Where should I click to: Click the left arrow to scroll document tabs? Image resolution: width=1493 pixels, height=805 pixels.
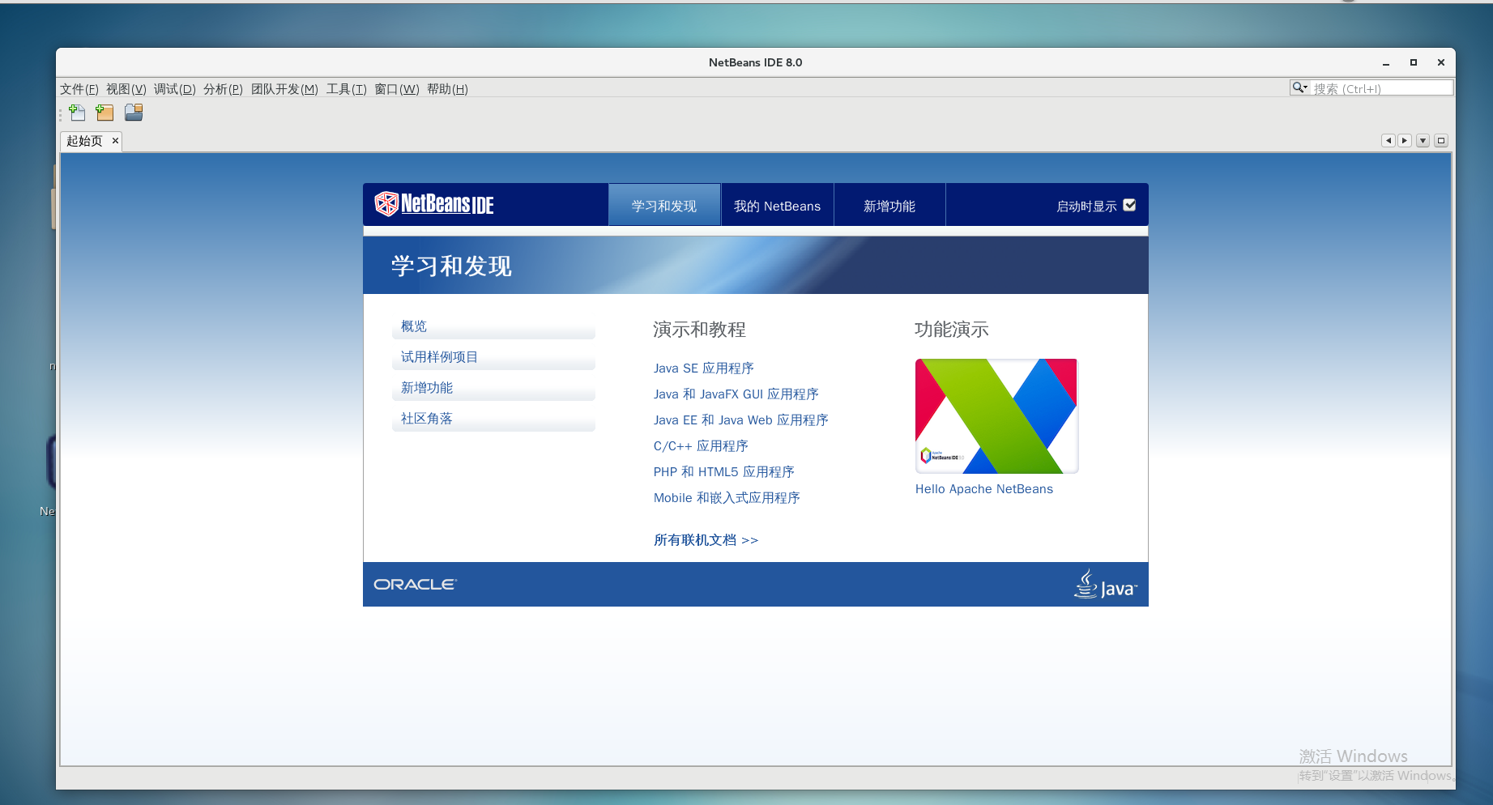1388,140
